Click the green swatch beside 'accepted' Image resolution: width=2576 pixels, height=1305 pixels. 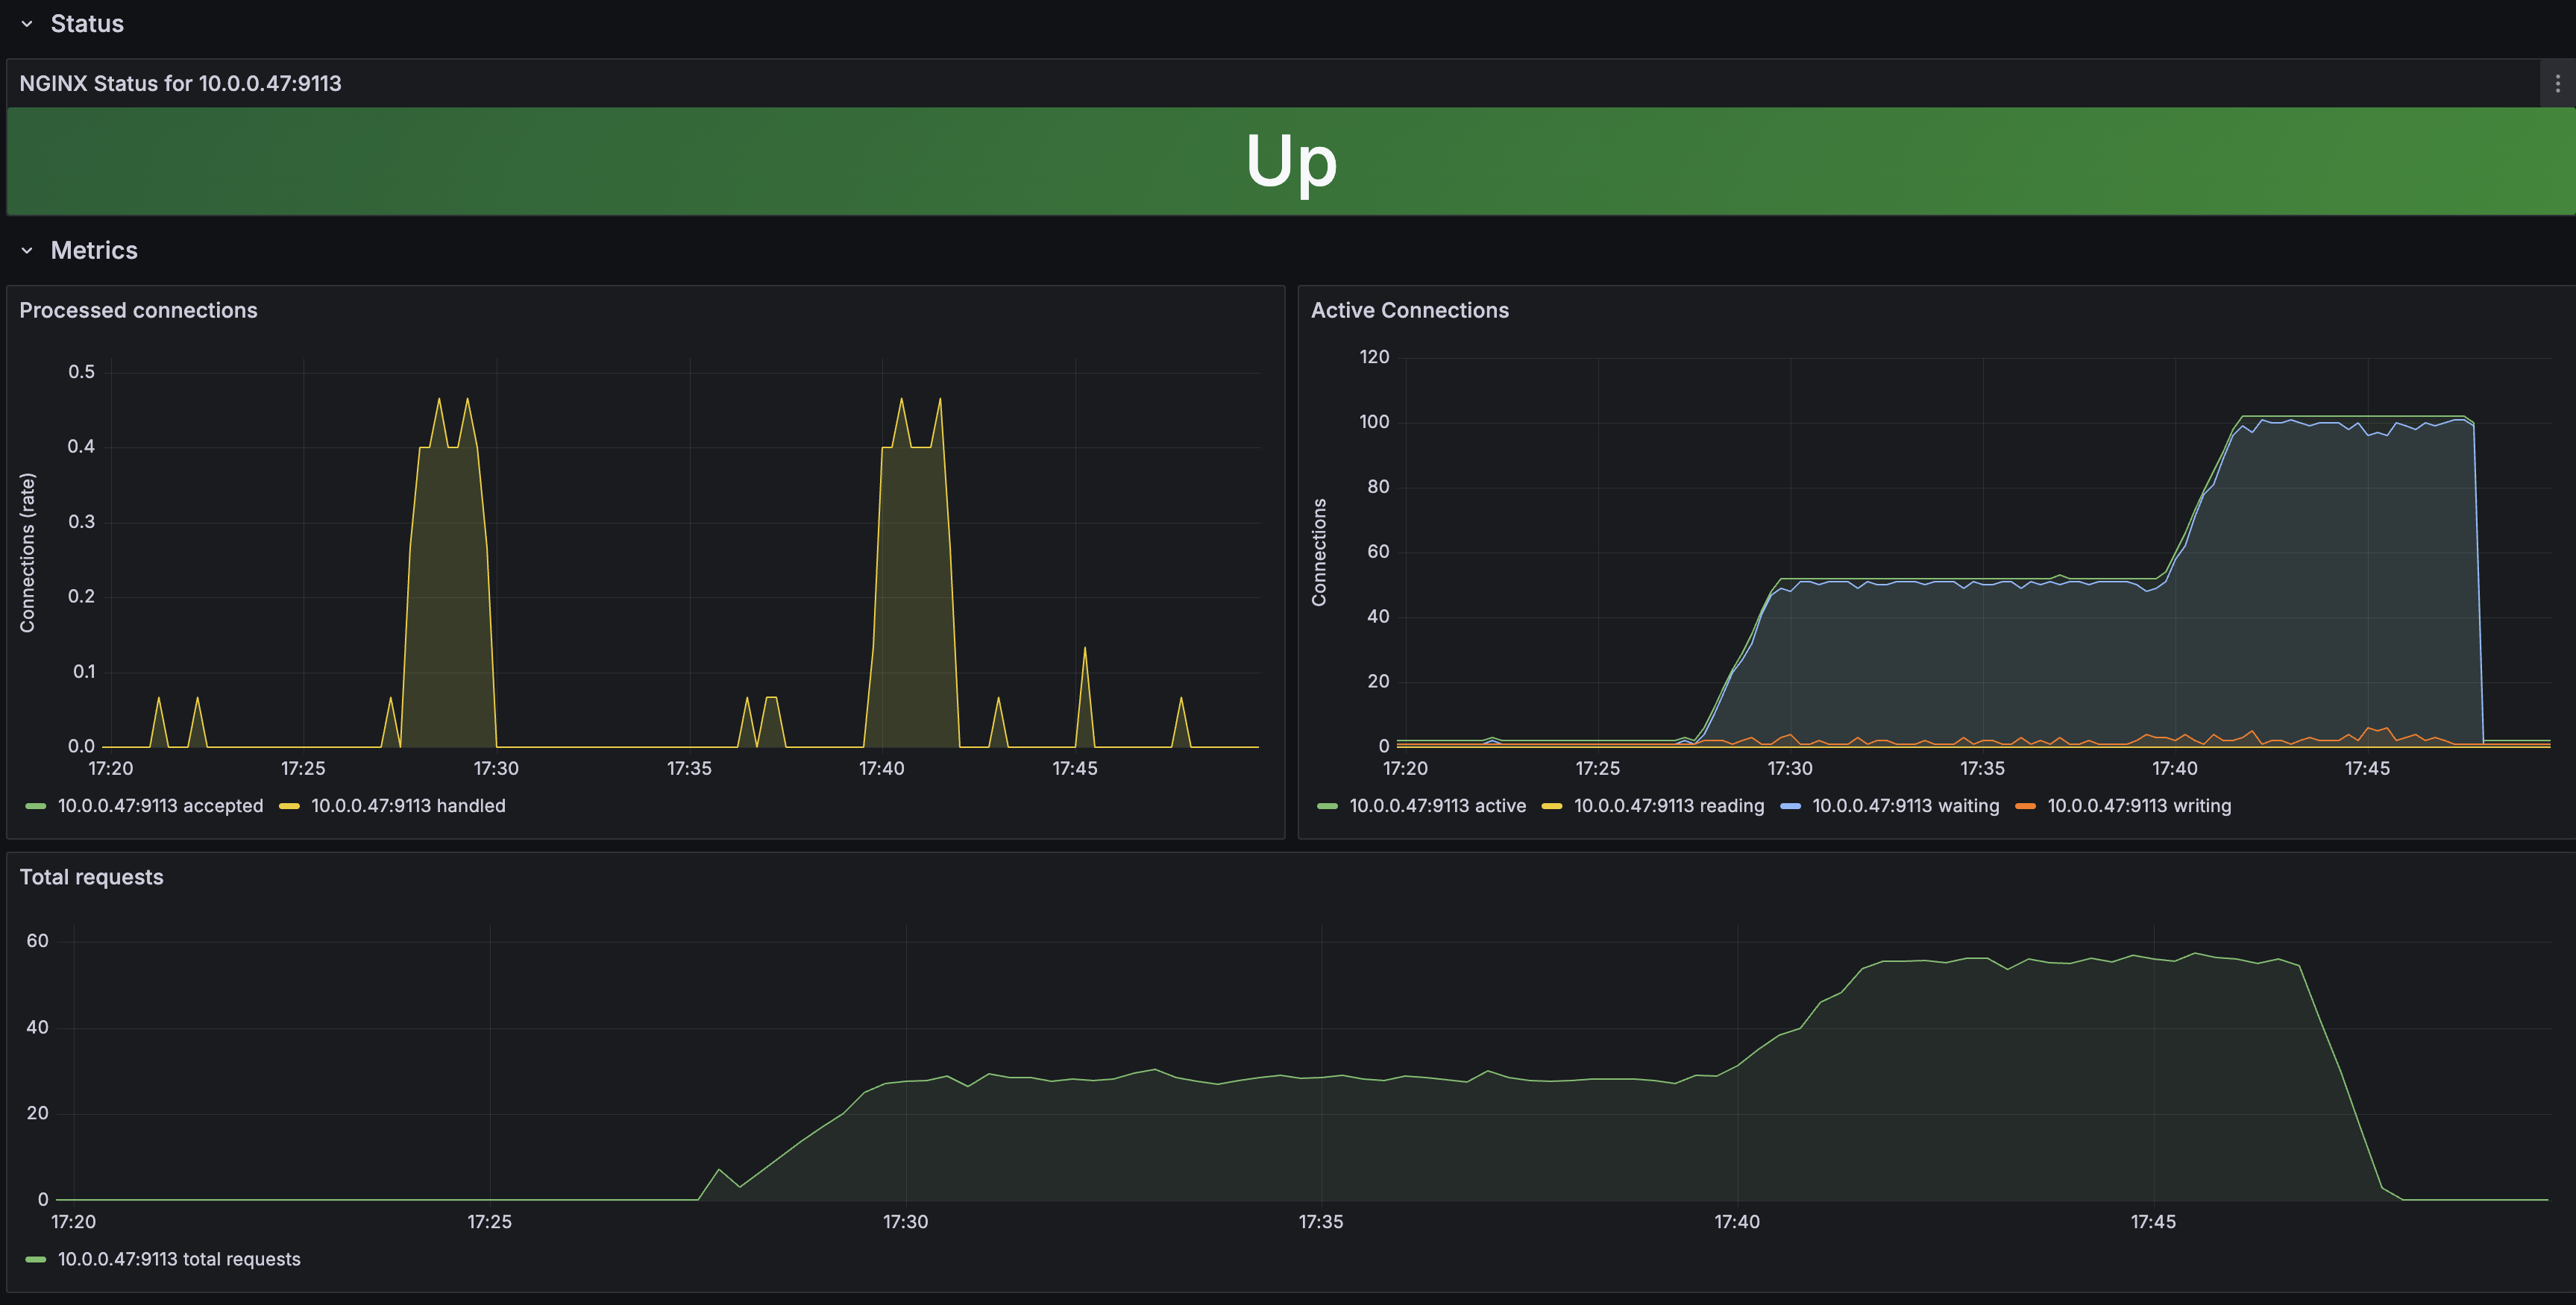[x=34, y=805]
